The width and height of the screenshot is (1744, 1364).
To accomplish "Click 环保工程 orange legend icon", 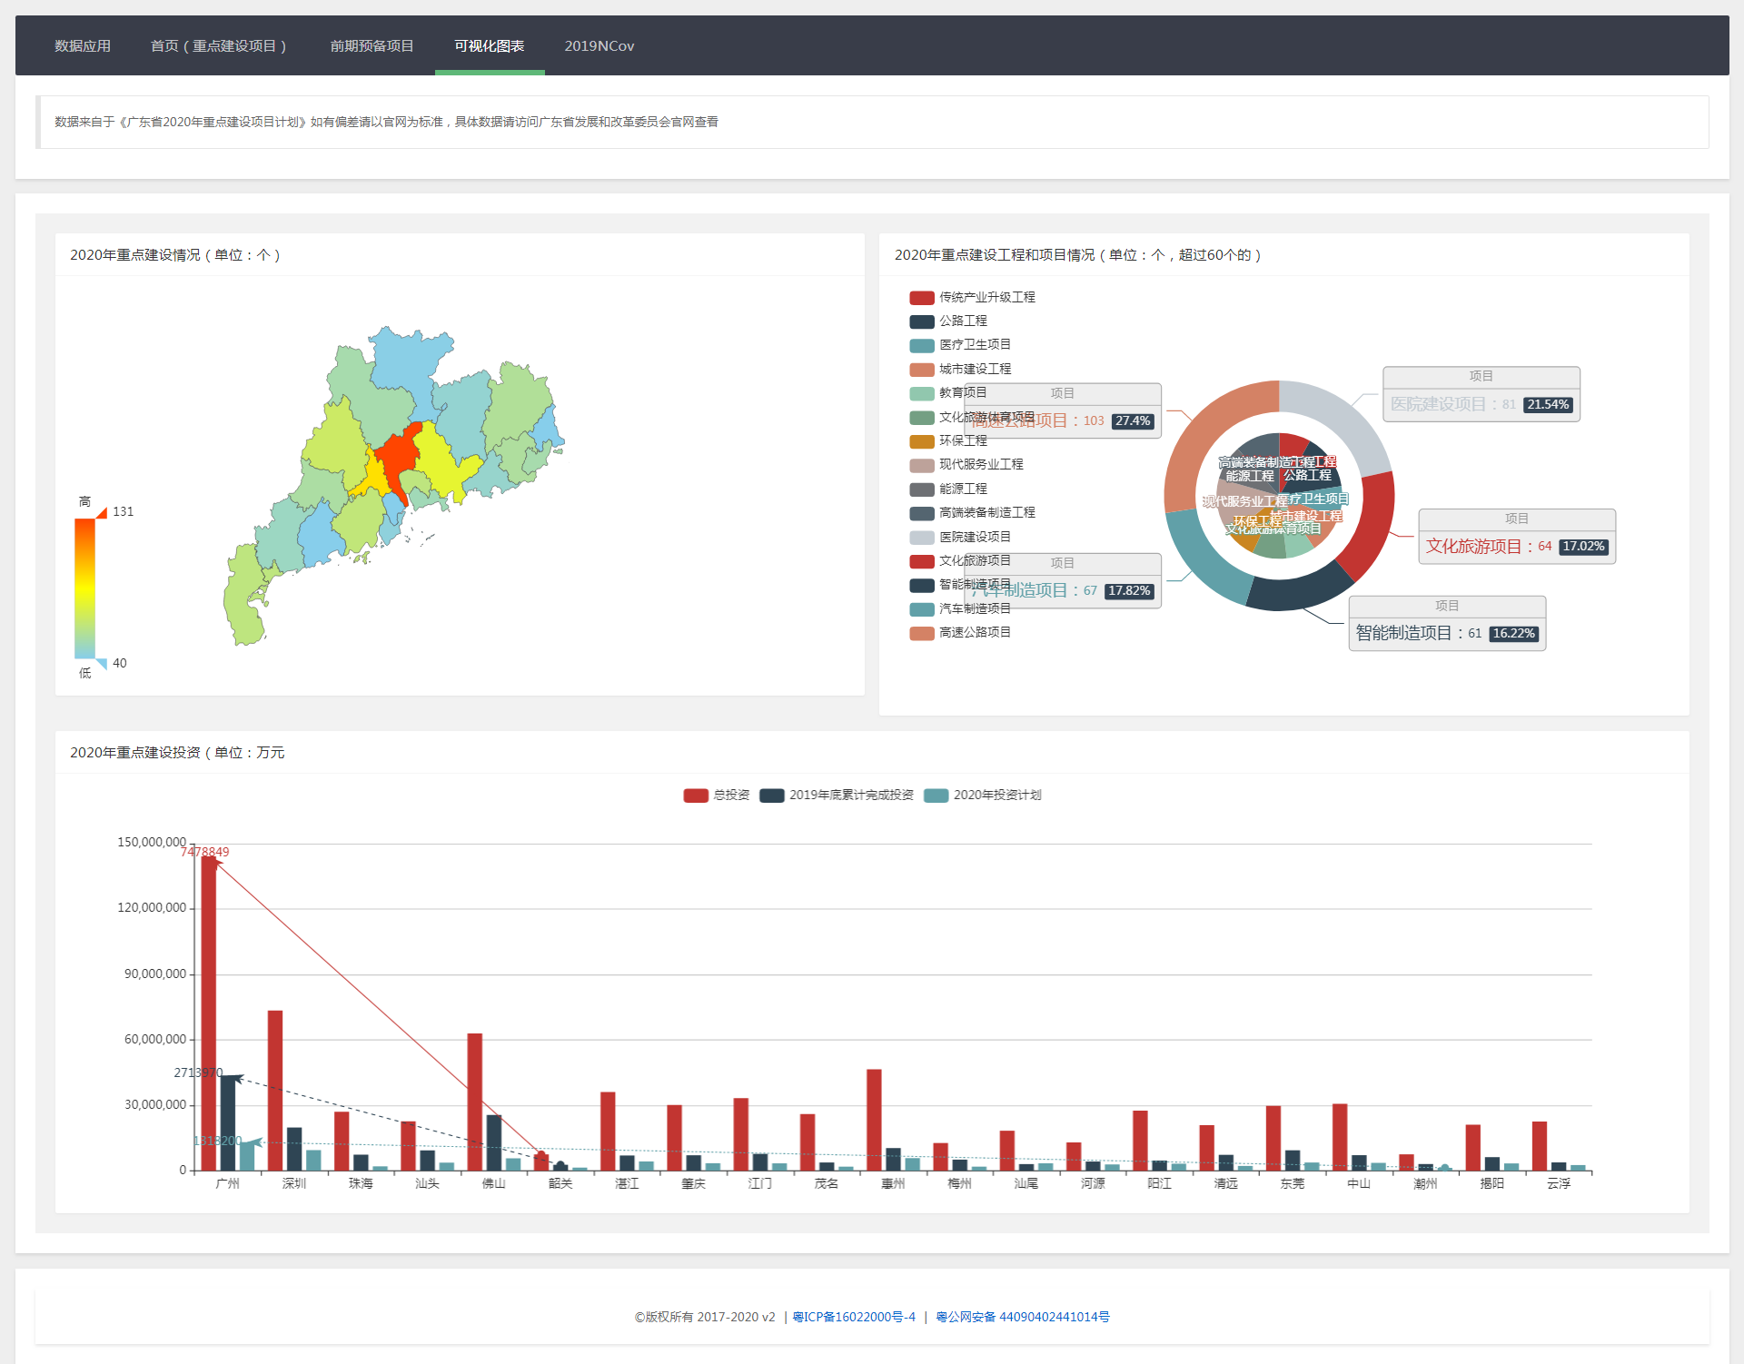I will [921, 441].
